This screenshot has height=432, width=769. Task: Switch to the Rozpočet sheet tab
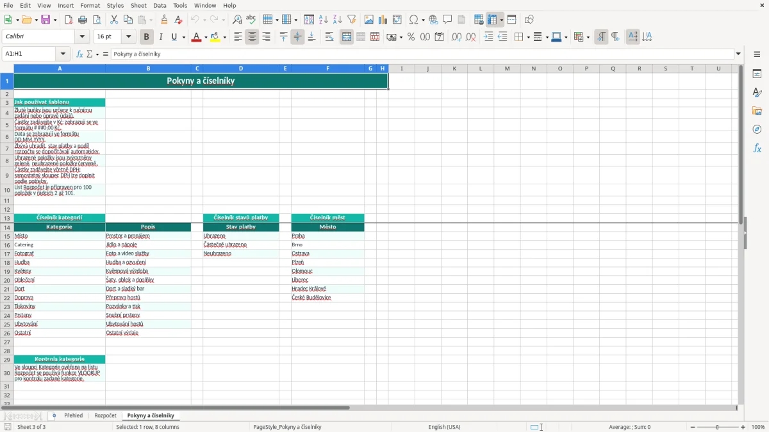[x=106, y=416]
